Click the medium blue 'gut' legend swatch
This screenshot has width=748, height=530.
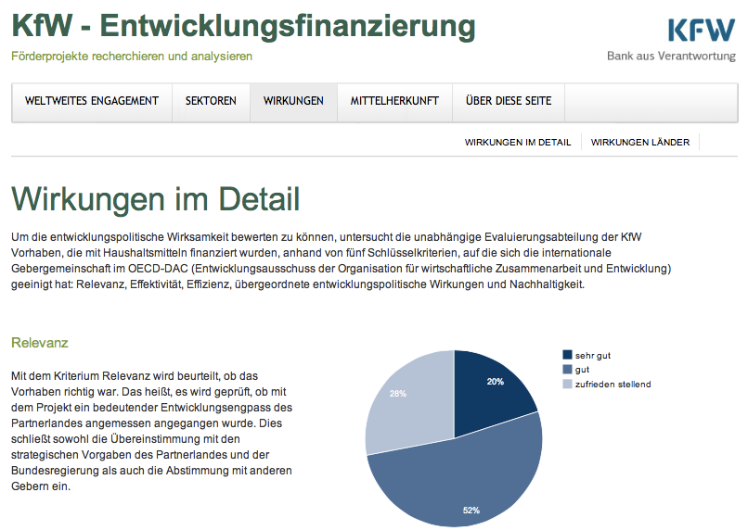(x=567, y=369)
